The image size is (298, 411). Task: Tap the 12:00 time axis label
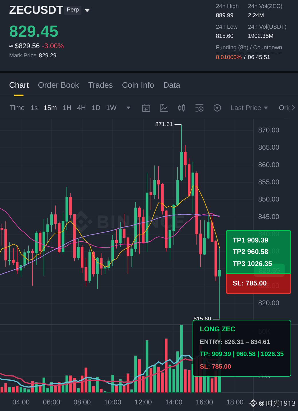[143, 402]
